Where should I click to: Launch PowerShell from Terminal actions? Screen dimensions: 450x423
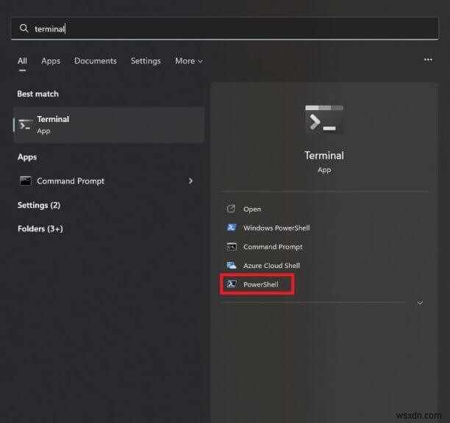coord(260,285)
